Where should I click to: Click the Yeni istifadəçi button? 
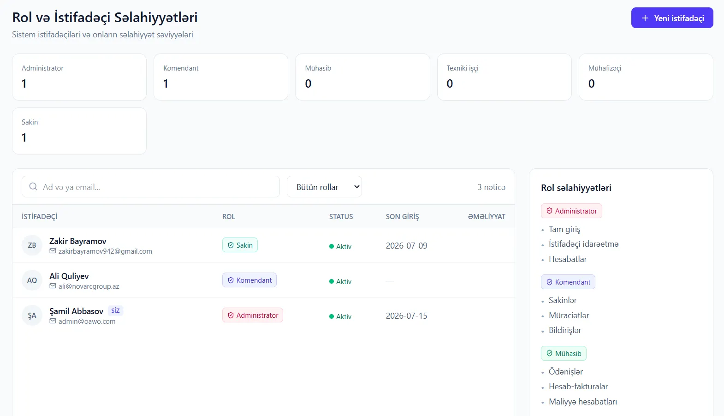point(672,18)
